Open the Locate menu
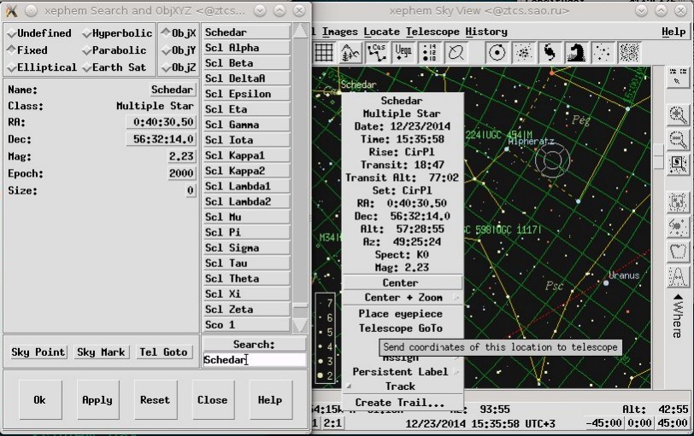Image resolution: width=694 pixels, height=436 pixels. 381,32
